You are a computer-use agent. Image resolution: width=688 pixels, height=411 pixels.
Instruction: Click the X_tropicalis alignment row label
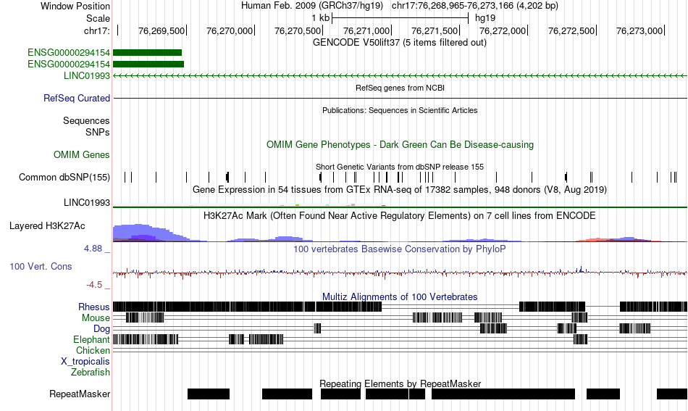85,362
